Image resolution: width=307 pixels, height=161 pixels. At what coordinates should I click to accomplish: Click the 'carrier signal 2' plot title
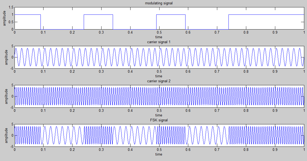point(159,81)
